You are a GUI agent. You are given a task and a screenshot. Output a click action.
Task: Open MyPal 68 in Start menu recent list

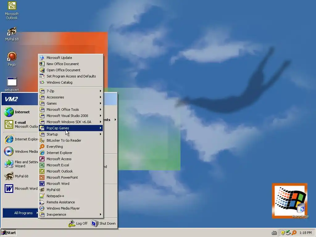[x=21, y=176]
